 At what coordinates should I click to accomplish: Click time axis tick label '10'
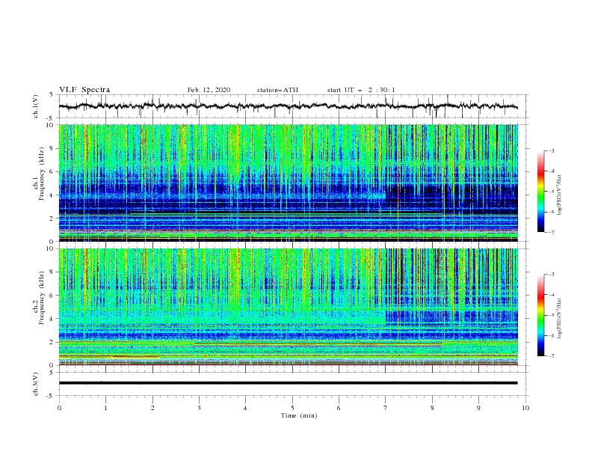point(525,408)
